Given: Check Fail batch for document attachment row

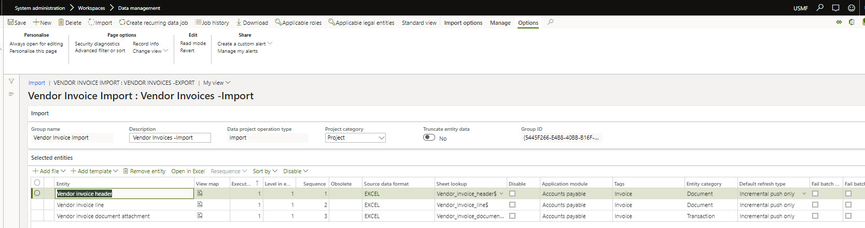Looking at the screenshot, I should pyautogui.click(x=815, y=216).
